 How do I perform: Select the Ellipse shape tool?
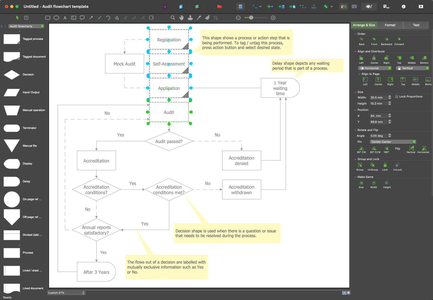pos(56,18)
